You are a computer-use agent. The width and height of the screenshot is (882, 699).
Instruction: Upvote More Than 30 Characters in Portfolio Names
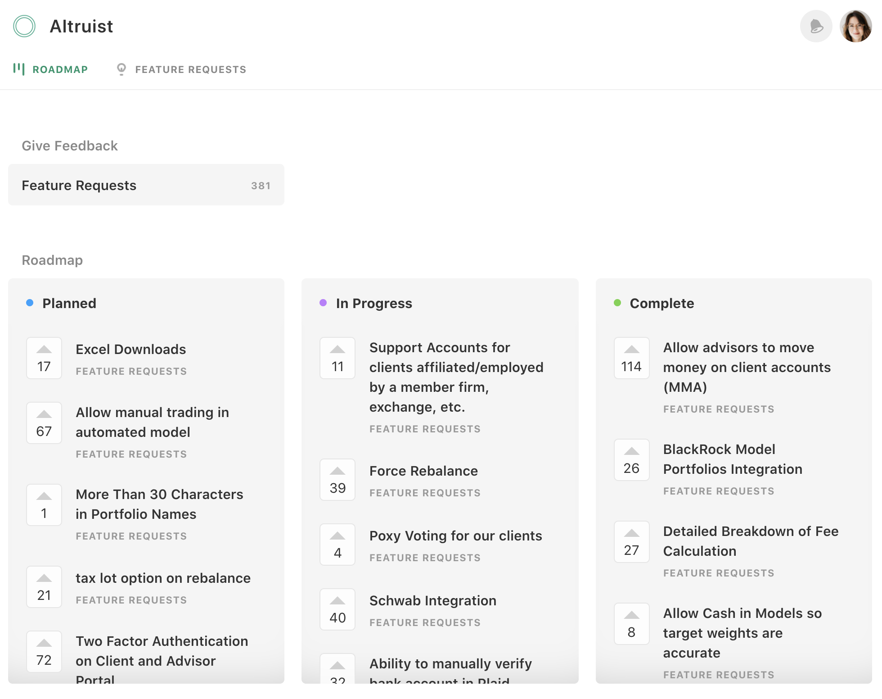coord(44,505)
